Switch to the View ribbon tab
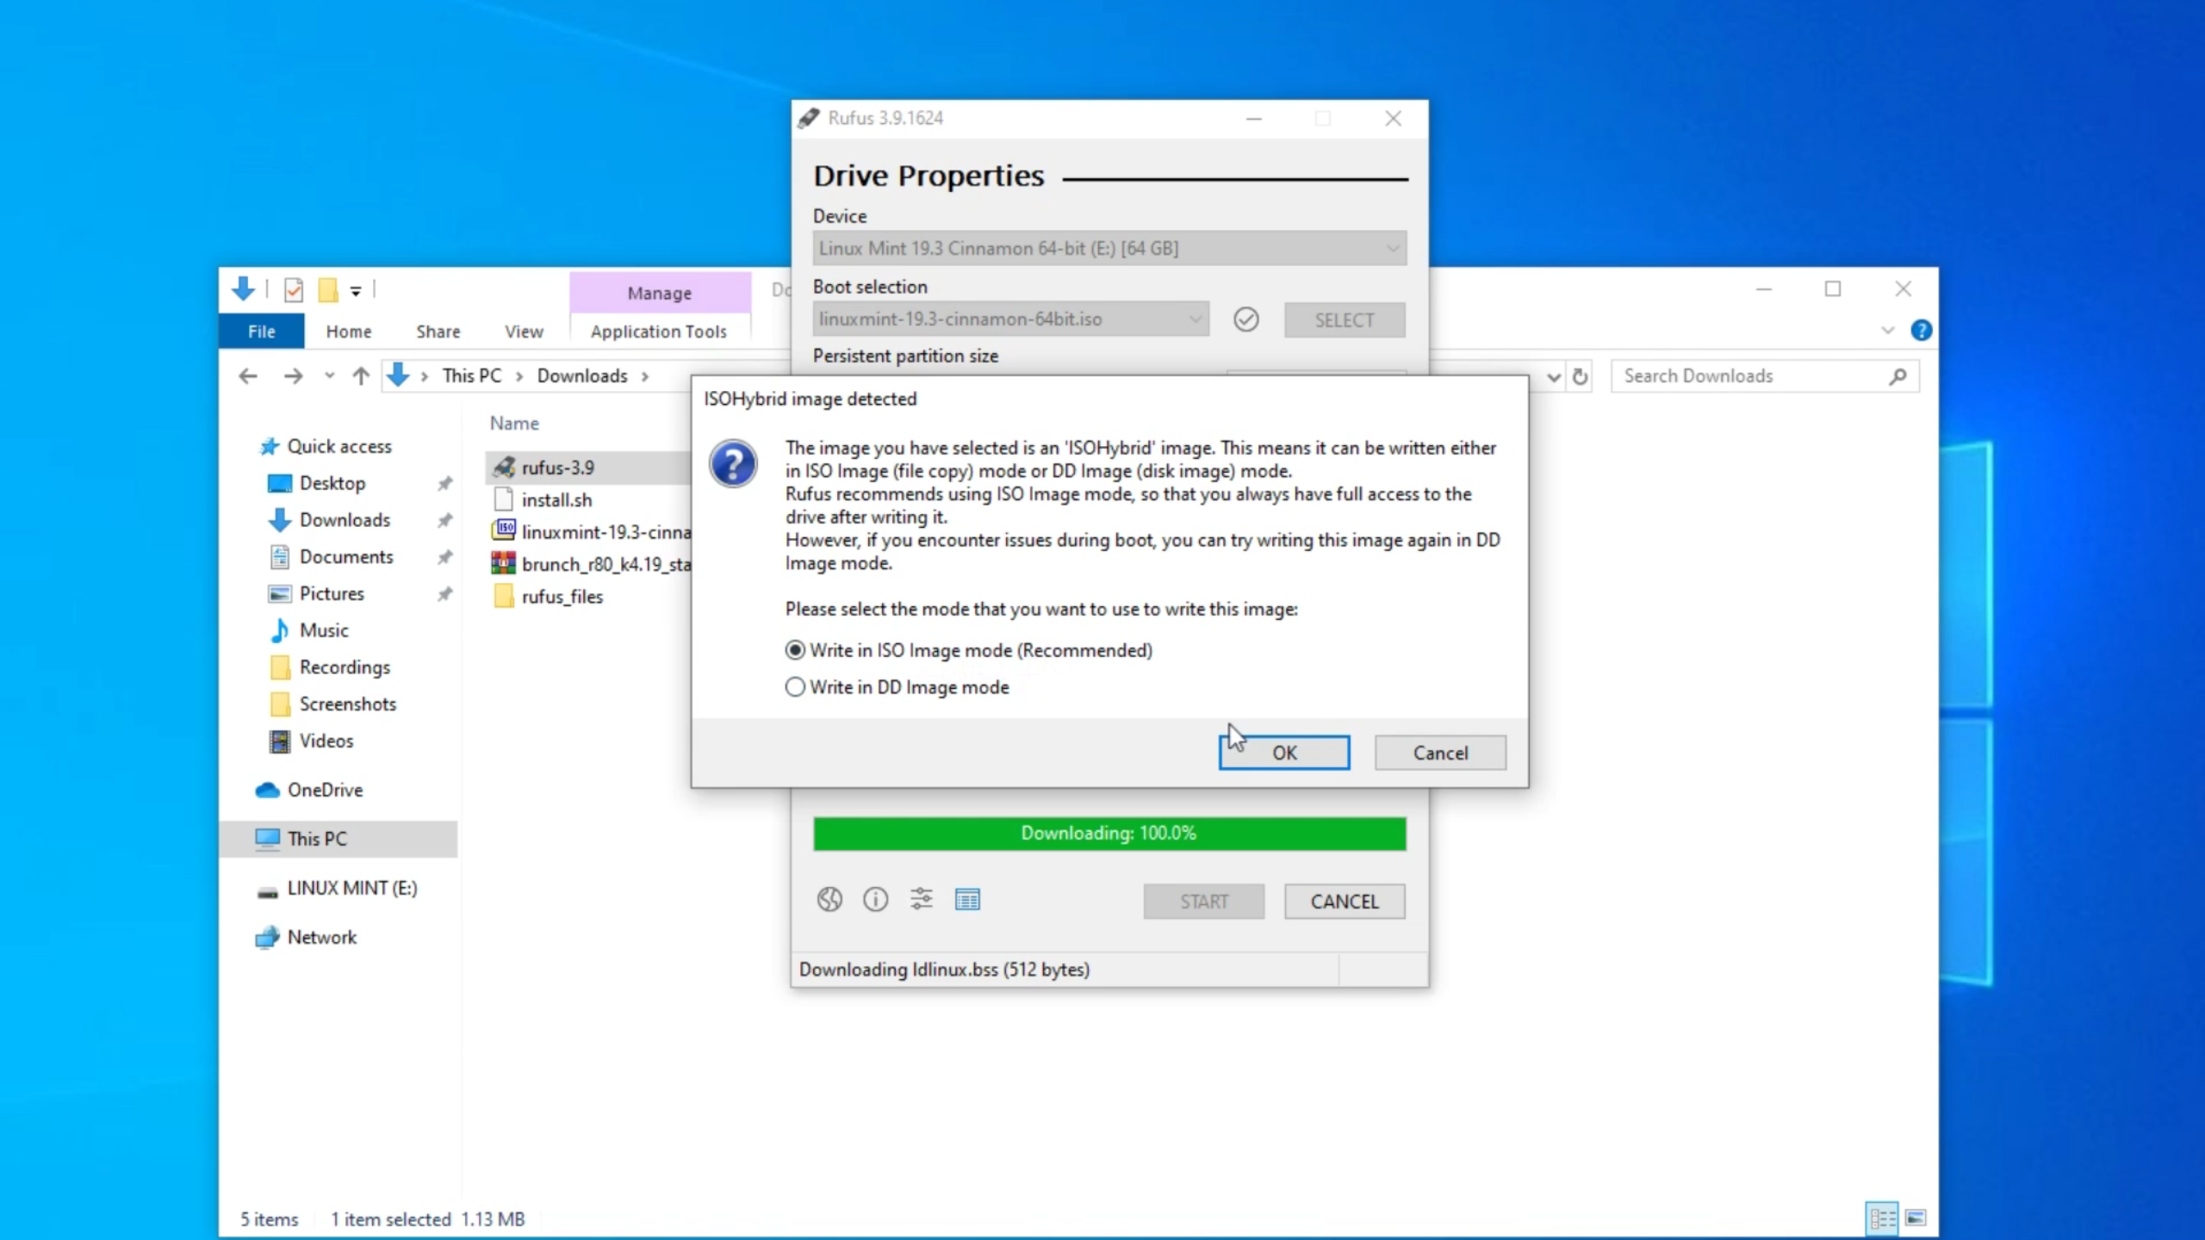This screenshot has width=2205, height=1240. (524, 332)
